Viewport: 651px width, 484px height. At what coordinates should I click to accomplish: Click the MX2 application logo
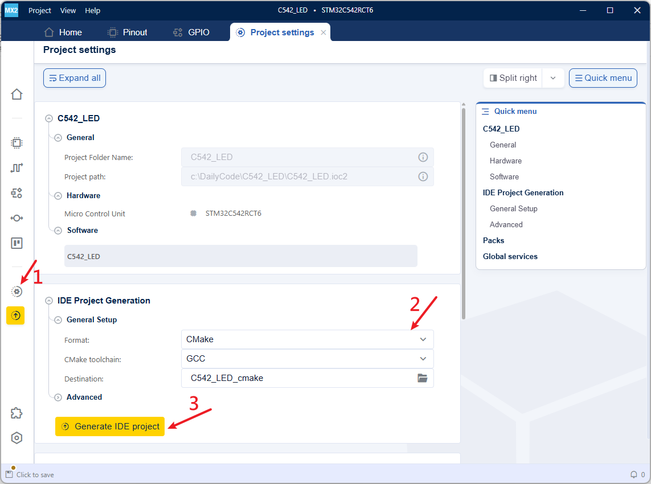(x=11, y=10)
